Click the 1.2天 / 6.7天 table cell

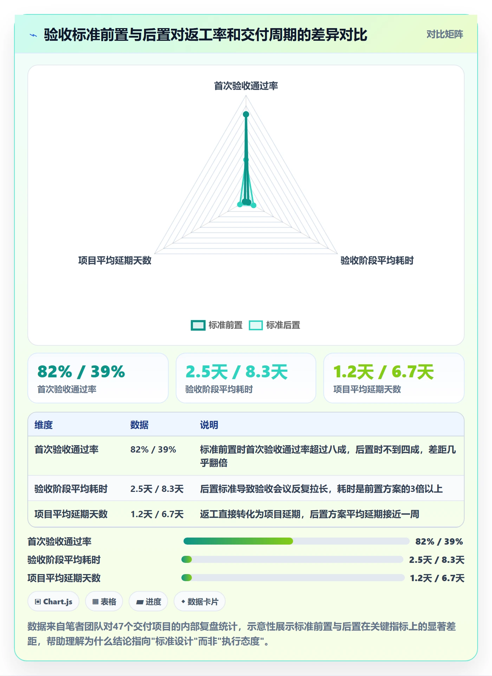coord(157,514)
